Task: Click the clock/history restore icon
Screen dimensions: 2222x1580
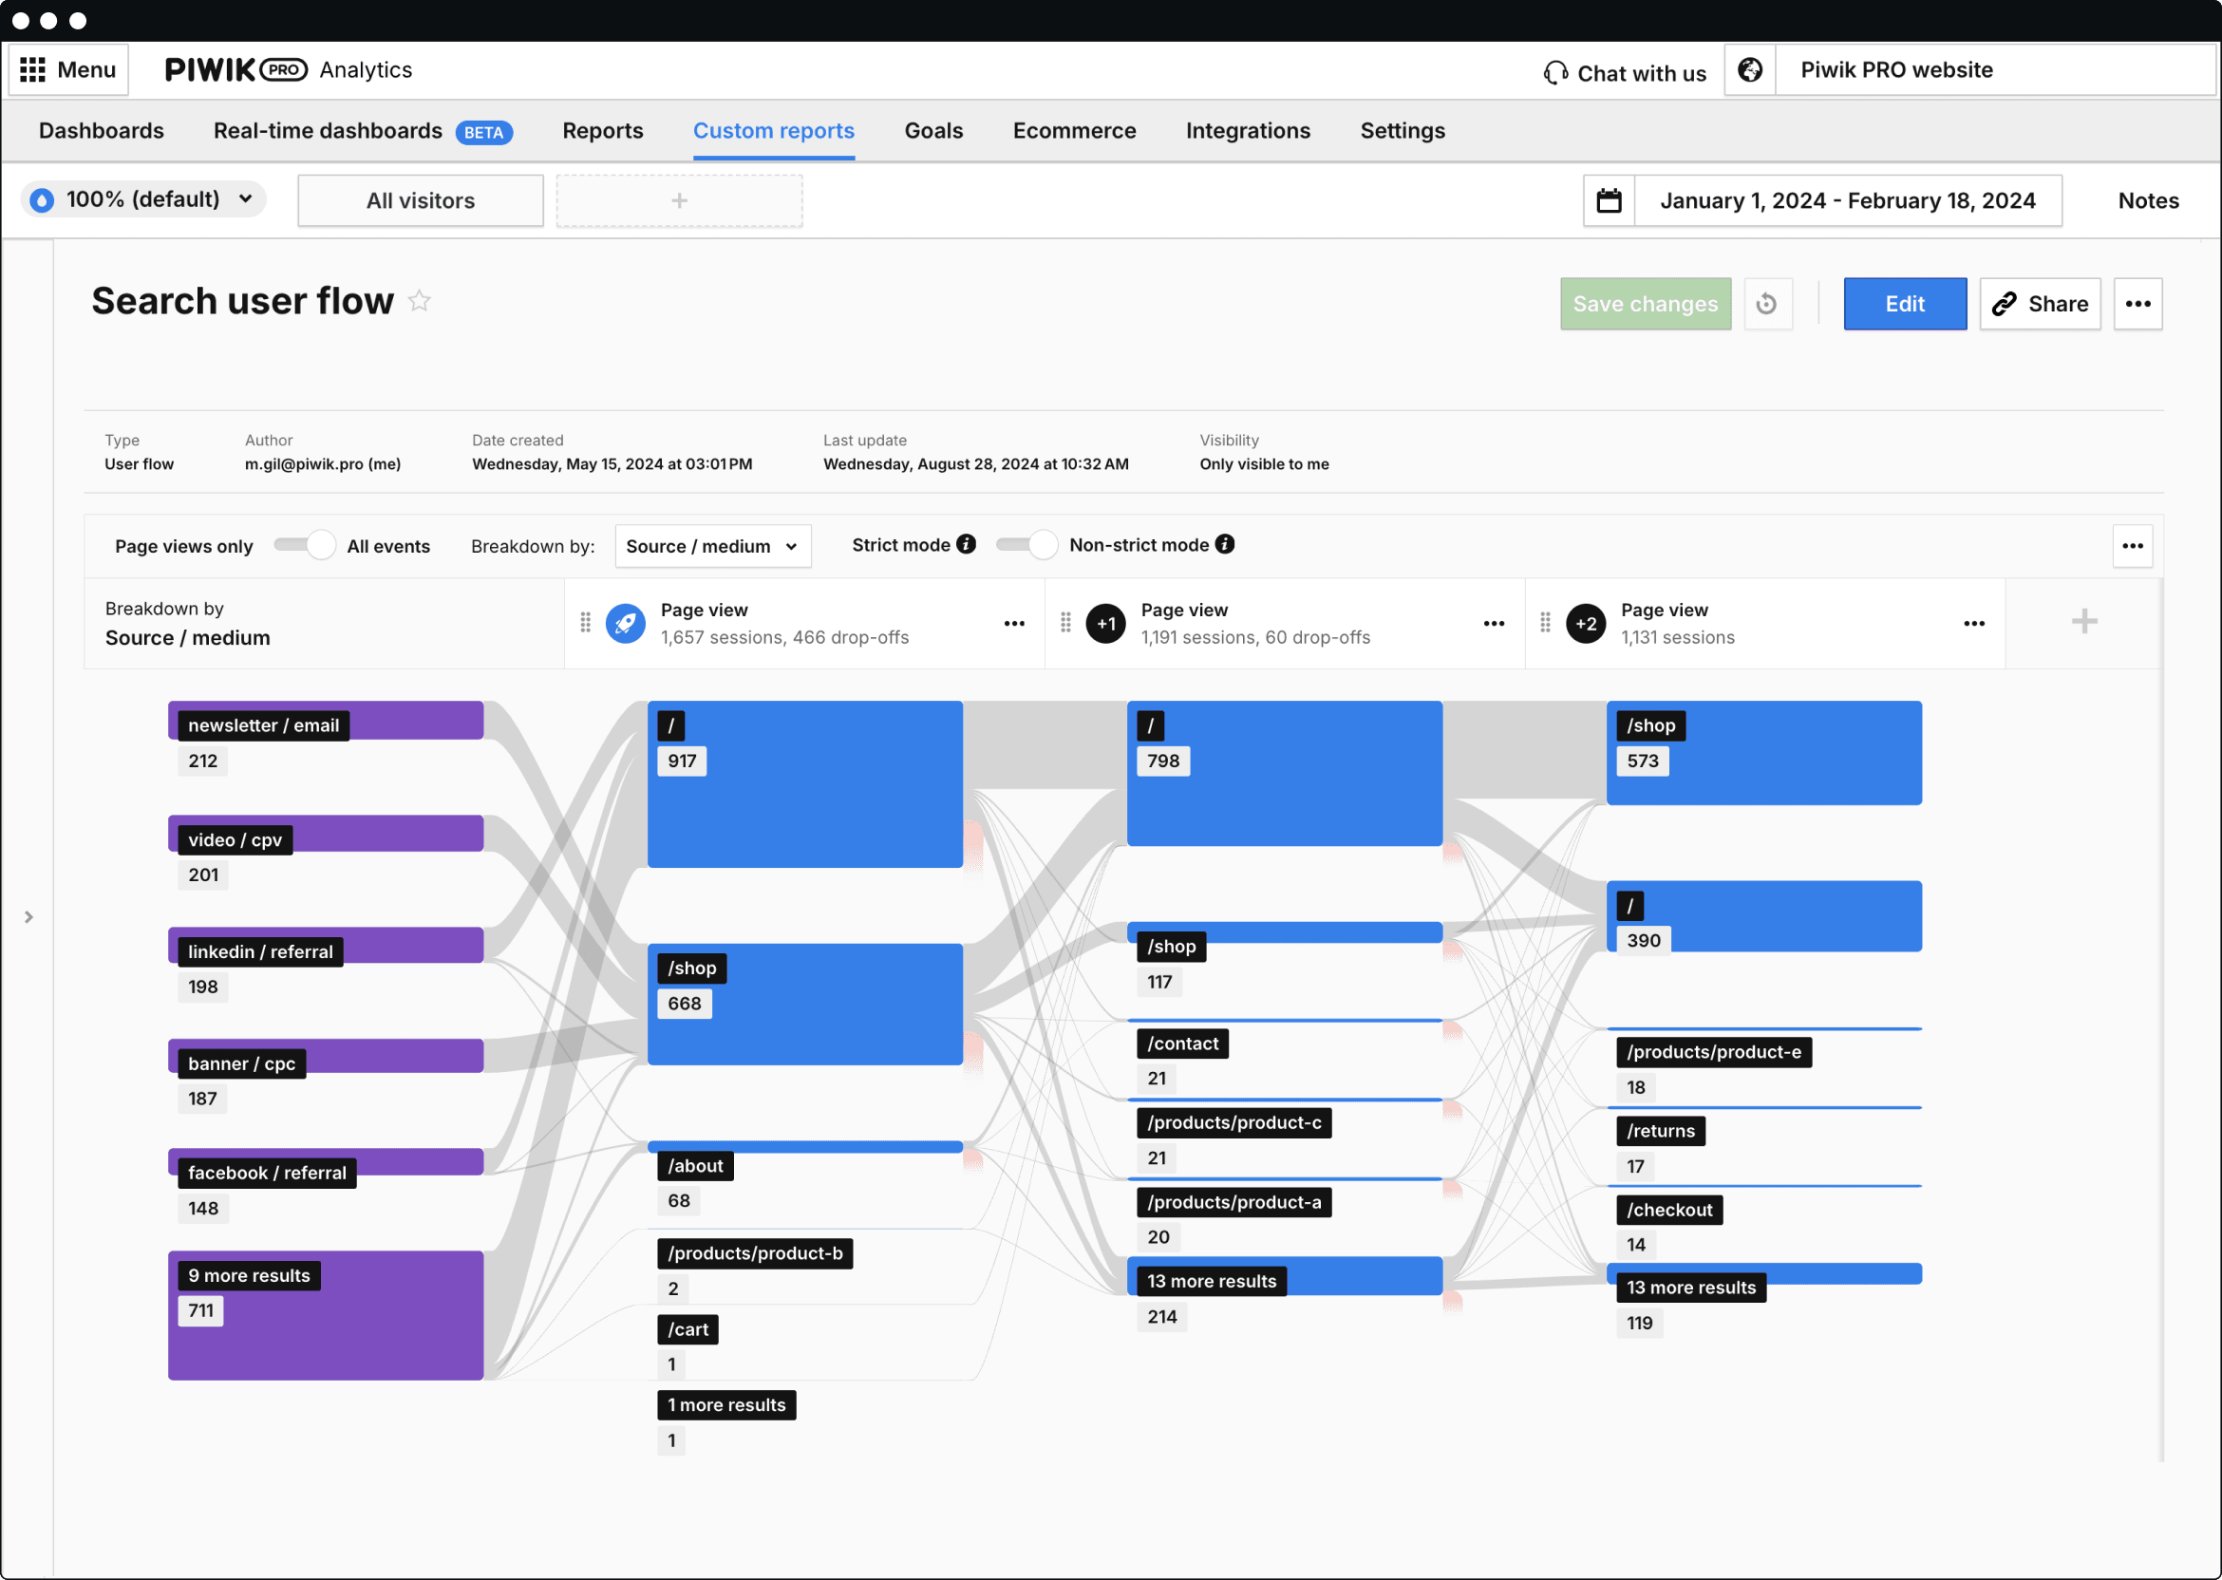Action: pyautogui.click(x=1767, y=303)
